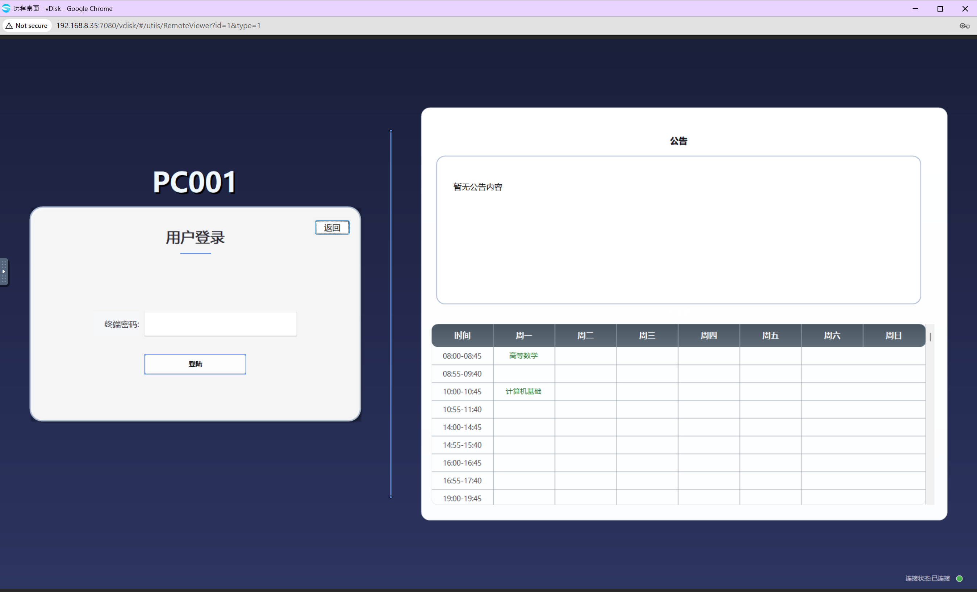
Task: Maximize the Chrome window
Action: pos(940,8)
